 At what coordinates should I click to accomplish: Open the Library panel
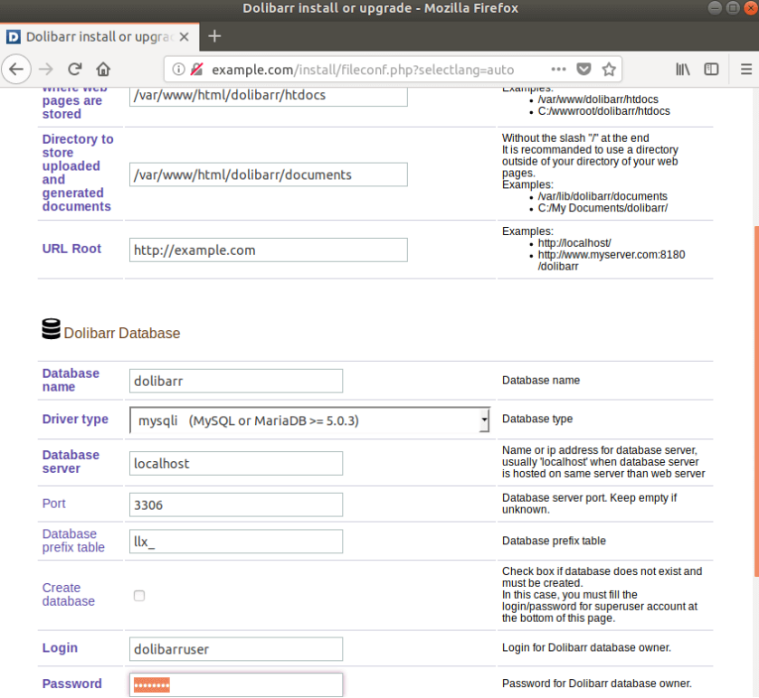coord(684,69)
